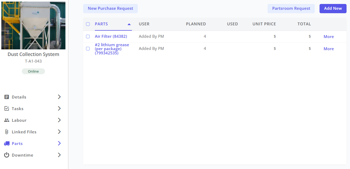Click the Dust Collection System photo thumbnail
This screenshot has width=350, height=169.
tap(33, 26)
